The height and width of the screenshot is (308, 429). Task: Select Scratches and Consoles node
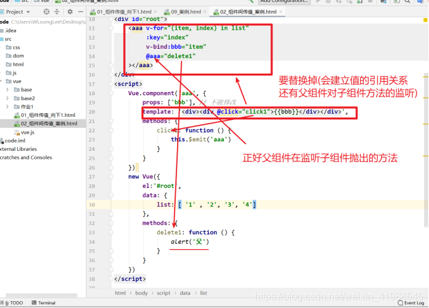click(x=26, y=158)
